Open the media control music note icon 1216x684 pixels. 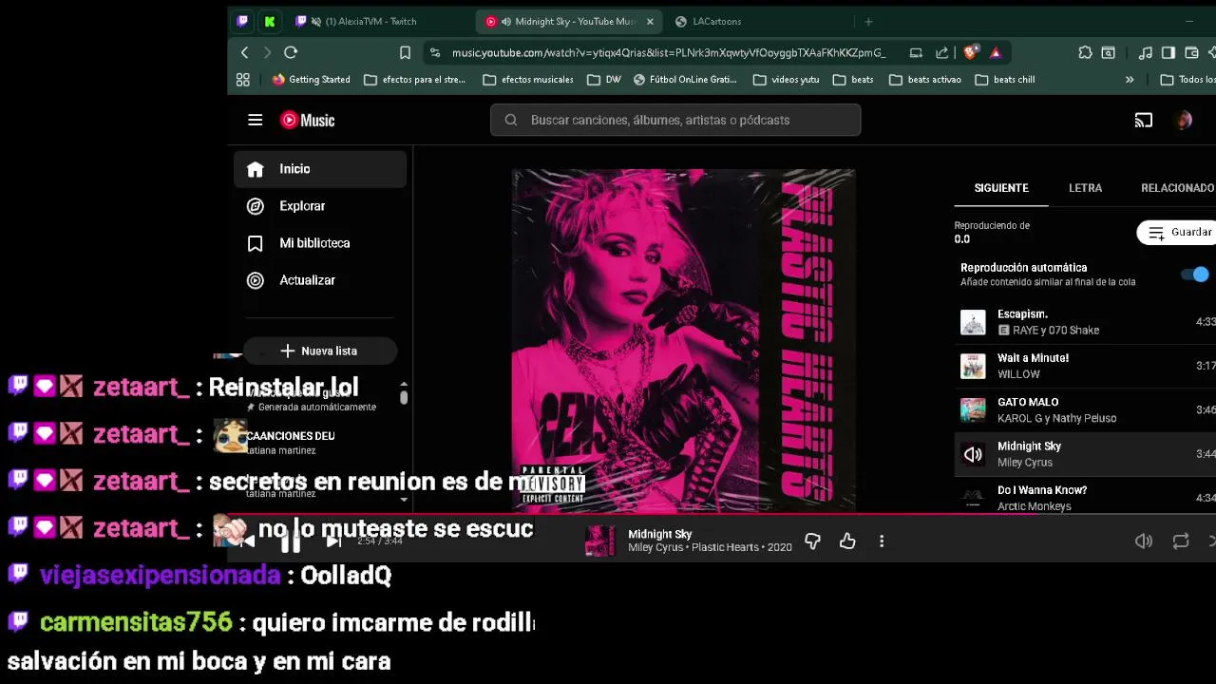coord(1146,53)
